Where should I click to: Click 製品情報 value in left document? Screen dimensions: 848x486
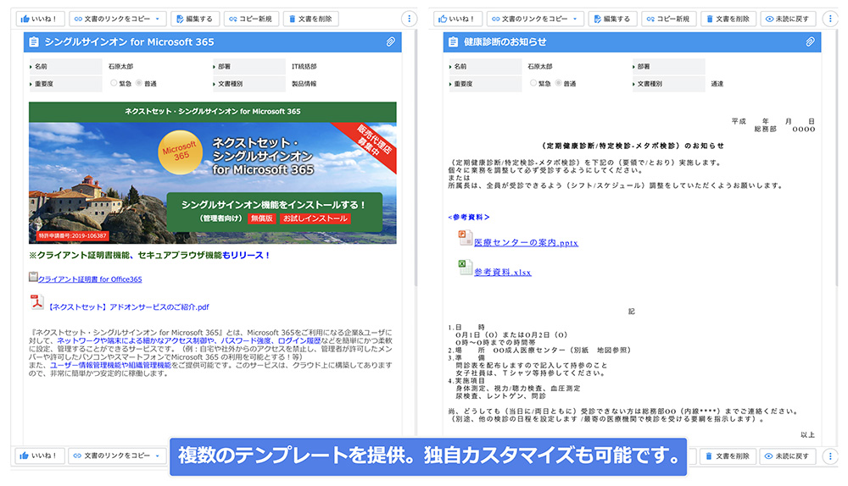pos(304,84)
